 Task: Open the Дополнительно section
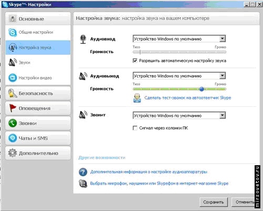pos(38,153)
